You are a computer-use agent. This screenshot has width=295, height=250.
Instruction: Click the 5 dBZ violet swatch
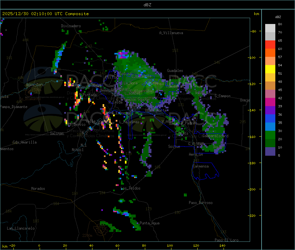click(270, 151)
